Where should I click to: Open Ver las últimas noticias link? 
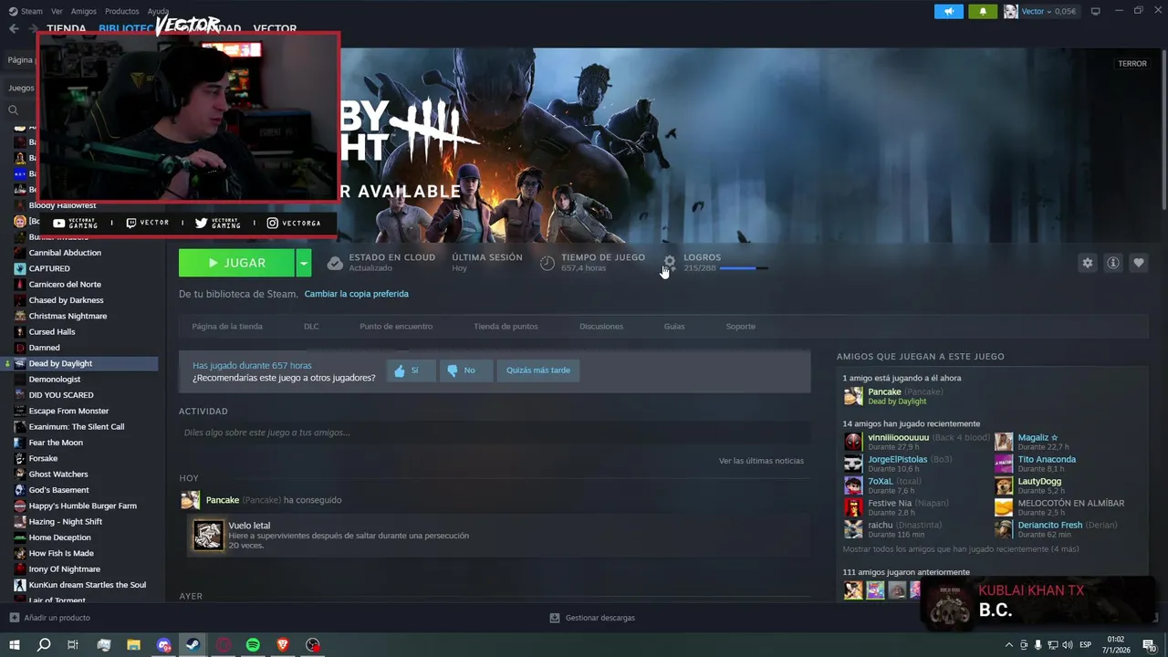761,461
